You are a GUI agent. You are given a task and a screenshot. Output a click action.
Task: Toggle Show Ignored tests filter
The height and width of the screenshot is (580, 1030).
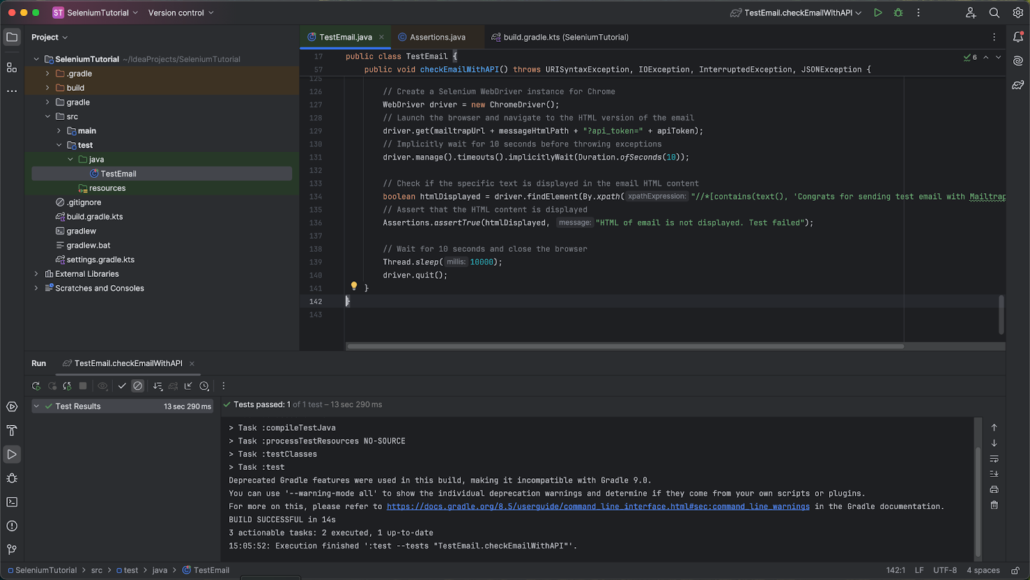[138, 386]
